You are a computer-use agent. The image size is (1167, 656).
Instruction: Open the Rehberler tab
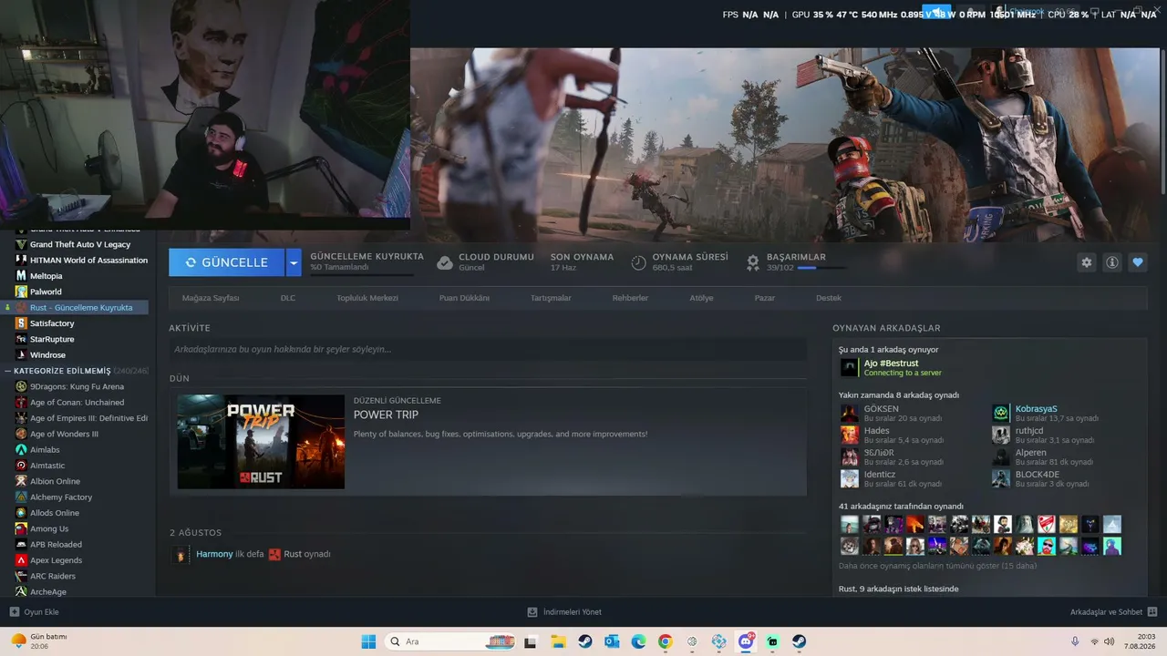point(630,298)
